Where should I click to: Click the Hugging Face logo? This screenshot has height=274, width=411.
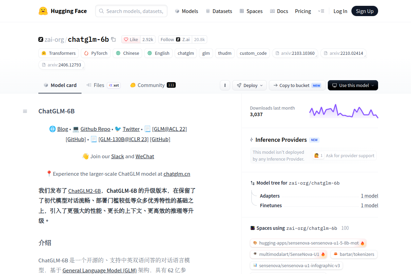point(63,11)
